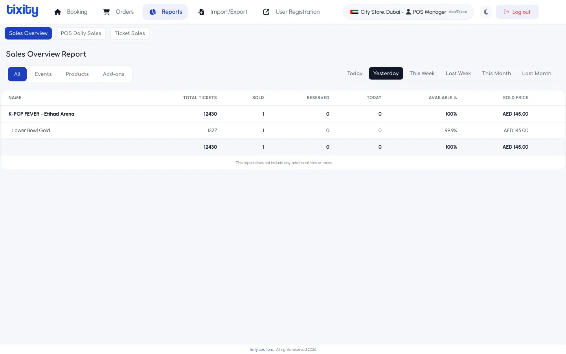Click the Asia/Dubai timezone label
The image size is (566, 354).
pos(458,12)
